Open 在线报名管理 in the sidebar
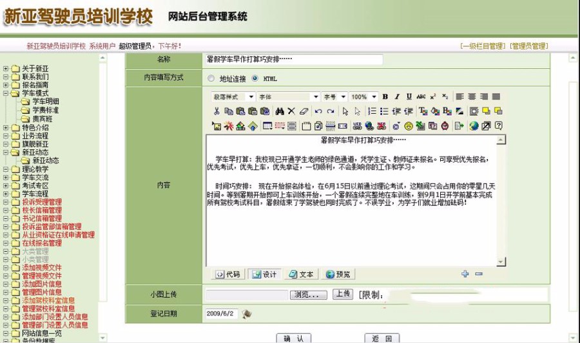 click(x=42, y=243)
